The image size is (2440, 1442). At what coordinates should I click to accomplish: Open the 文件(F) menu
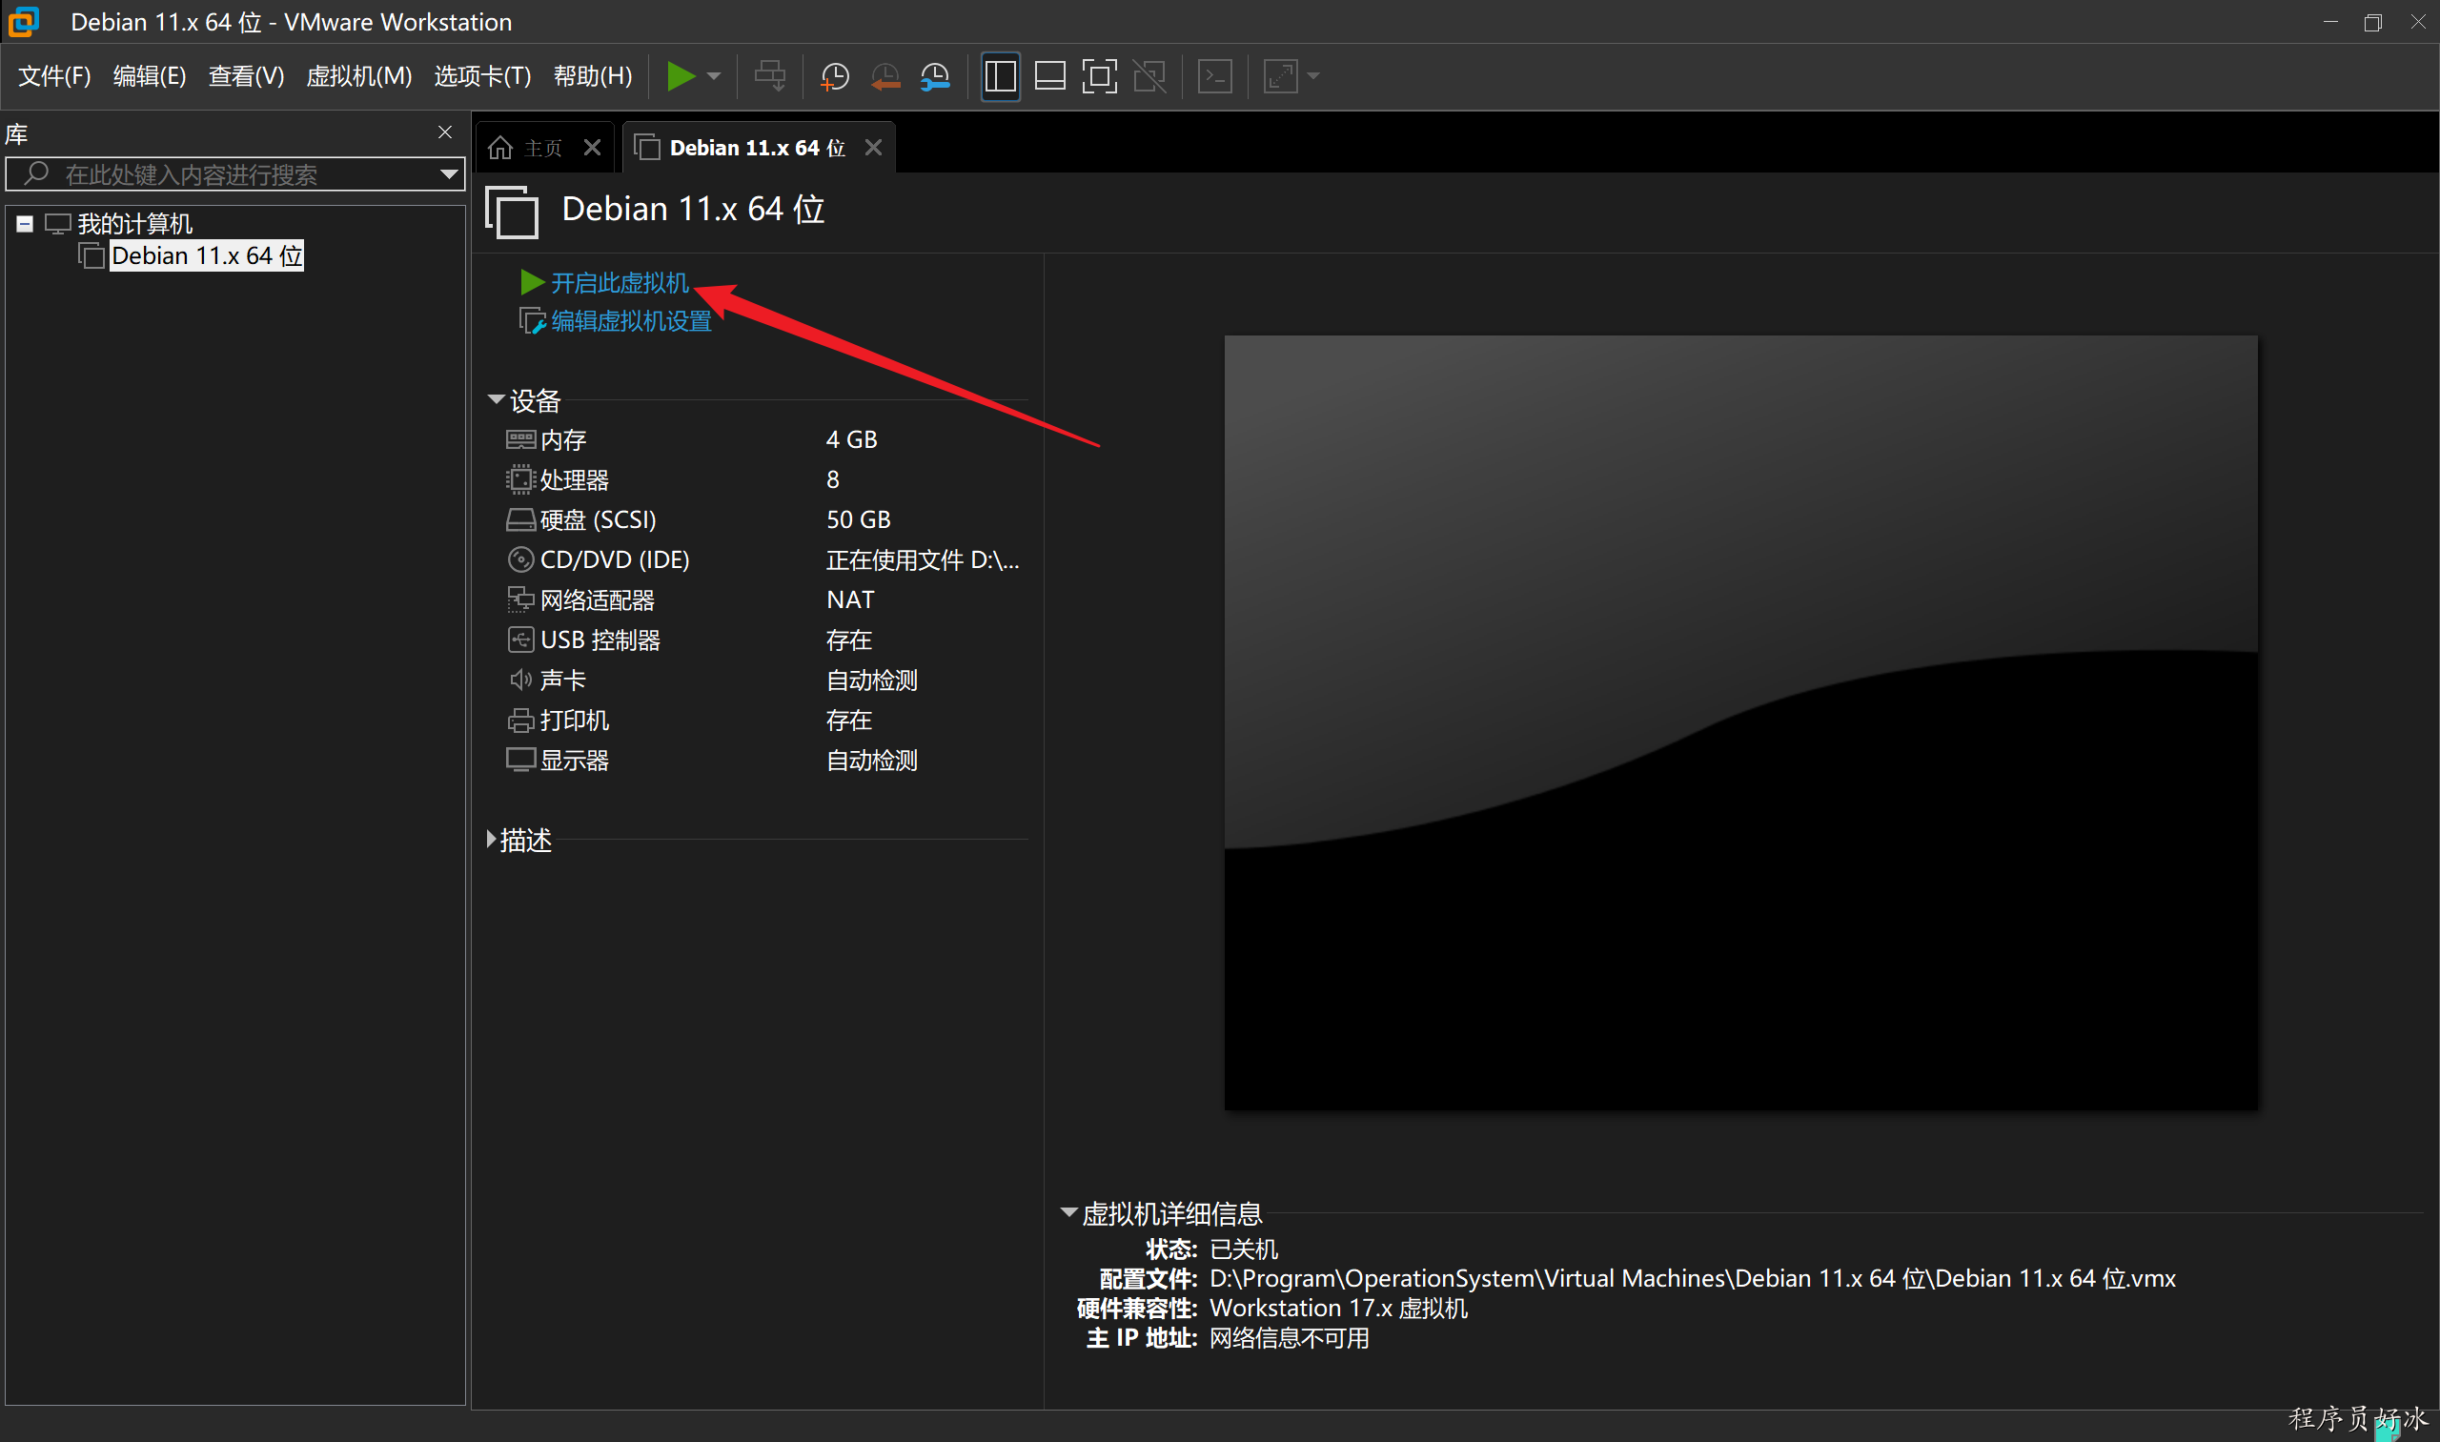[54, 76]
